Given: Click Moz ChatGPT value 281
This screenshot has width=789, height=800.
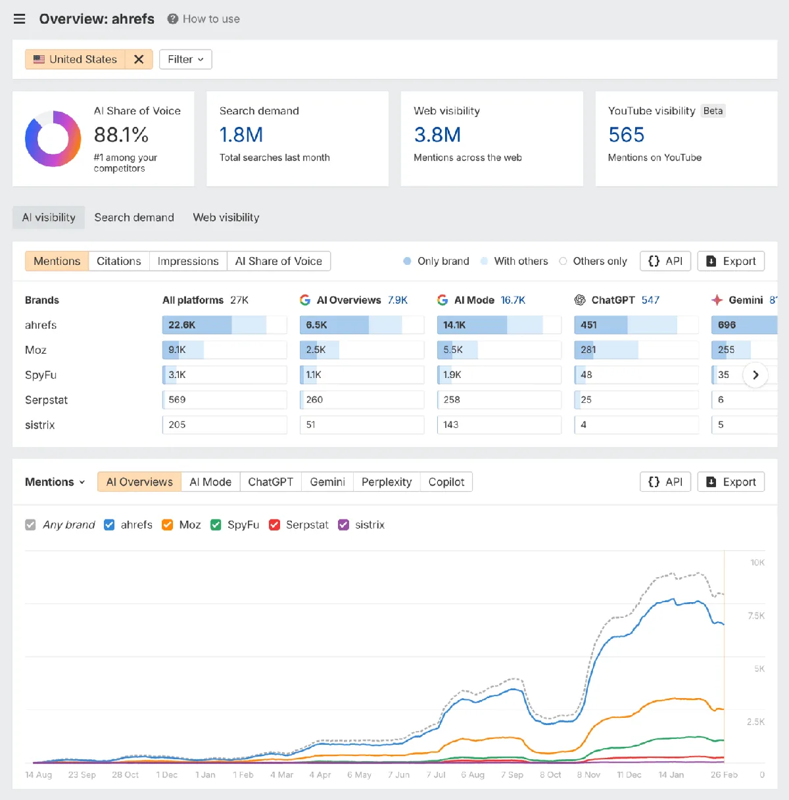Looking at the screenshot, I should click(x=588, y=350).
